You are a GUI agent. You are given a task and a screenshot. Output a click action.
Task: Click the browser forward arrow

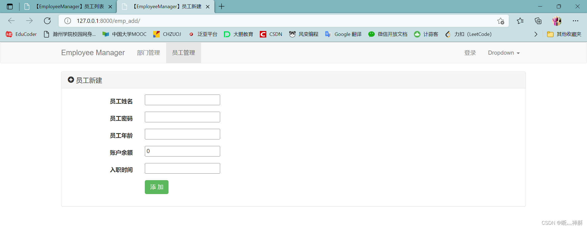pyautogui.click(x=29, y=21)
